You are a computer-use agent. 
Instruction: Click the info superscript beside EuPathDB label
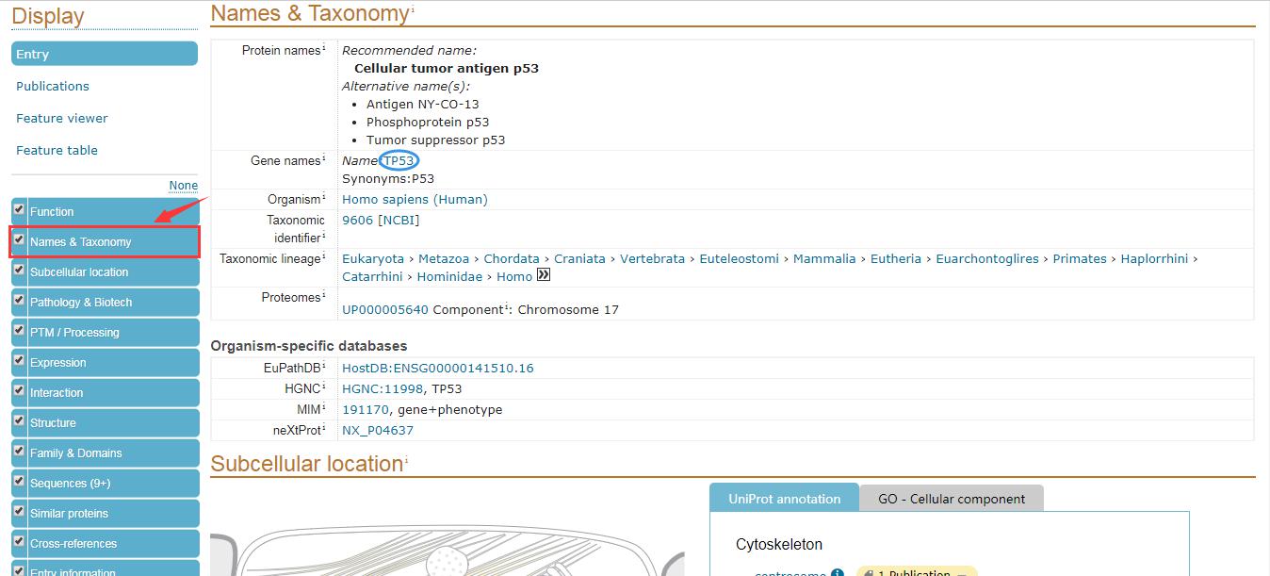tap(324, 366)
